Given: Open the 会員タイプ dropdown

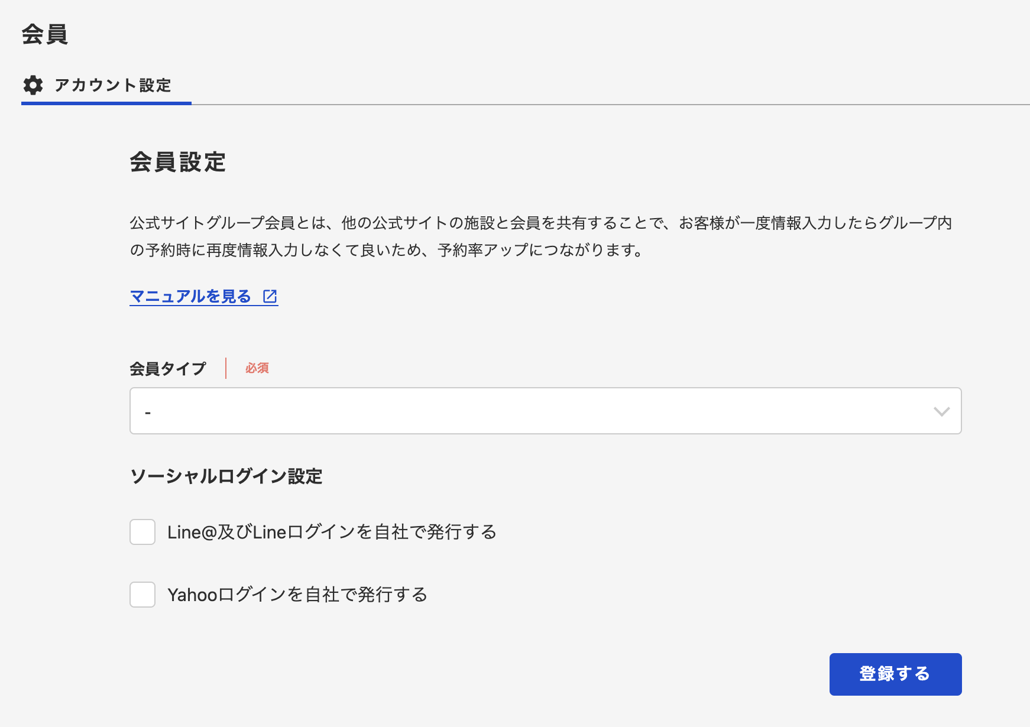Looking at the screenshot, I should pyautogui.click(x=545, y=411).
